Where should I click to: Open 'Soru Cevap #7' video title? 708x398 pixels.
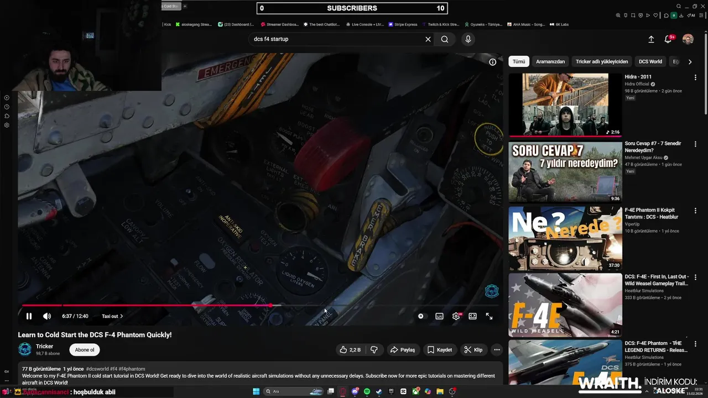653,147
